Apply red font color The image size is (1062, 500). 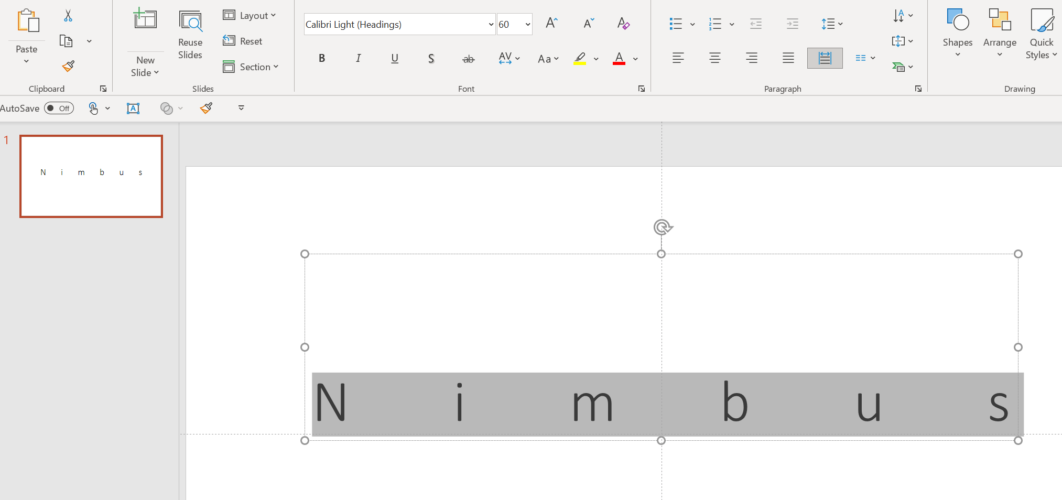619,59
